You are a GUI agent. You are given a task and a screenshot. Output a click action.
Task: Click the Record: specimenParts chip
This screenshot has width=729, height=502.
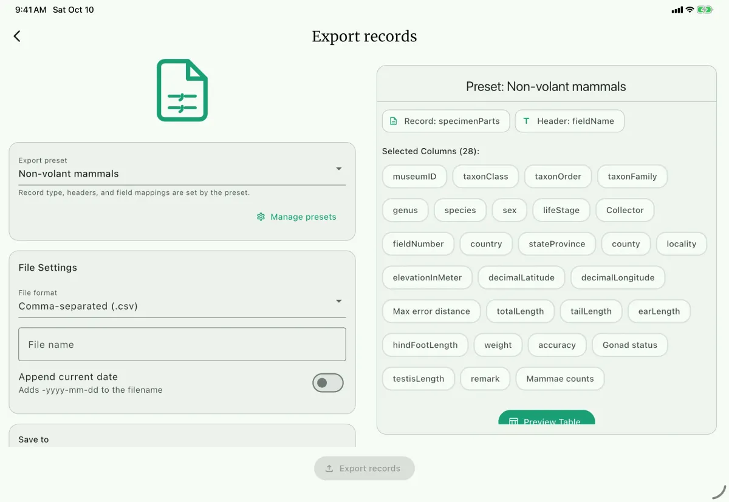click(446, 121)
